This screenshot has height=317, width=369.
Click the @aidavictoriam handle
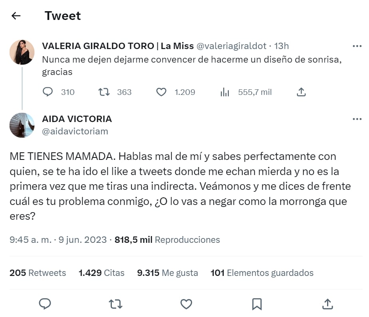75,131
